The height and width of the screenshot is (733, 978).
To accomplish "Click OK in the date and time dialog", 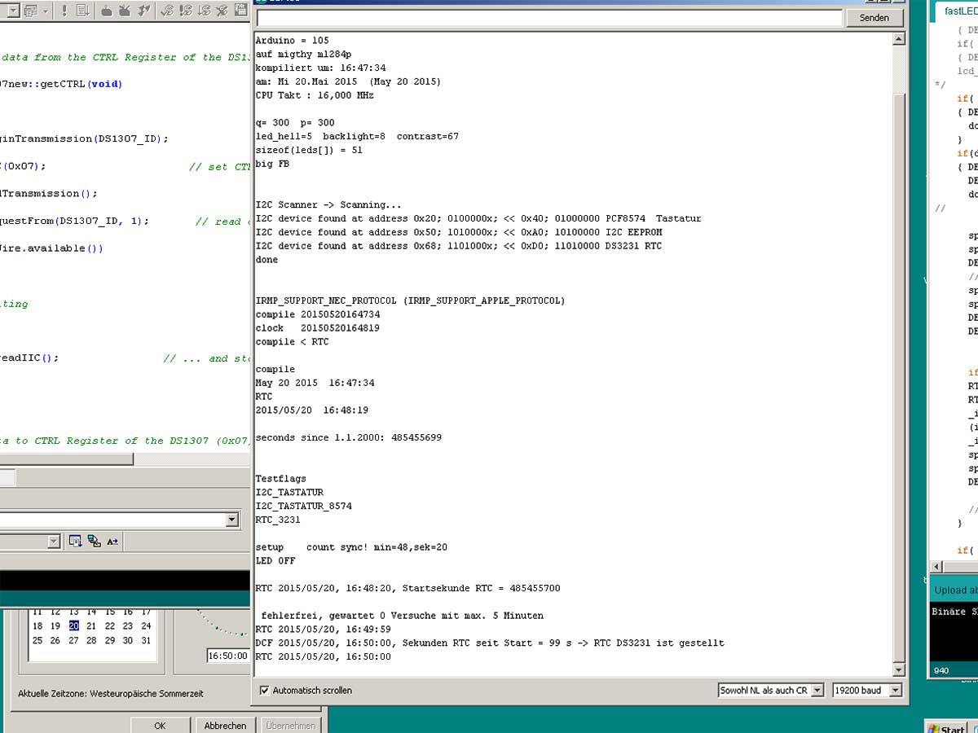I will (x=160, y=726).
